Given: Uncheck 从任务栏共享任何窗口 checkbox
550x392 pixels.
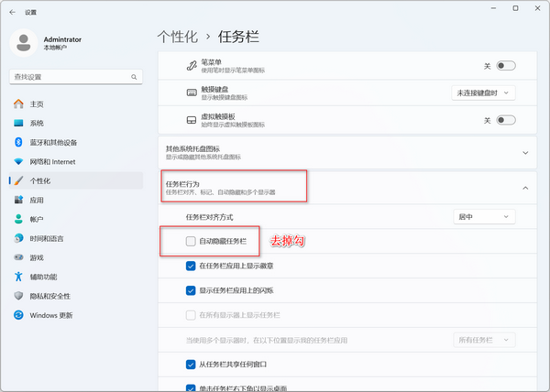Looking at the screenshot, I should point(191,365).
